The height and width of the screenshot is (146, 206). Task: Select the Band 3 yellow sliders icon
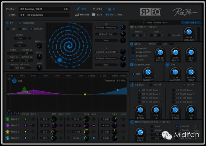tap(8, 132)
